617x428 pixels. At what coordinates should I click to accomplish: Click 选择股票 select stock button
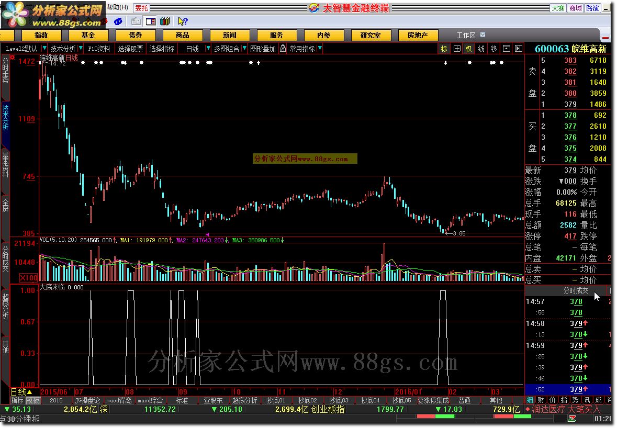click(131, 48)
